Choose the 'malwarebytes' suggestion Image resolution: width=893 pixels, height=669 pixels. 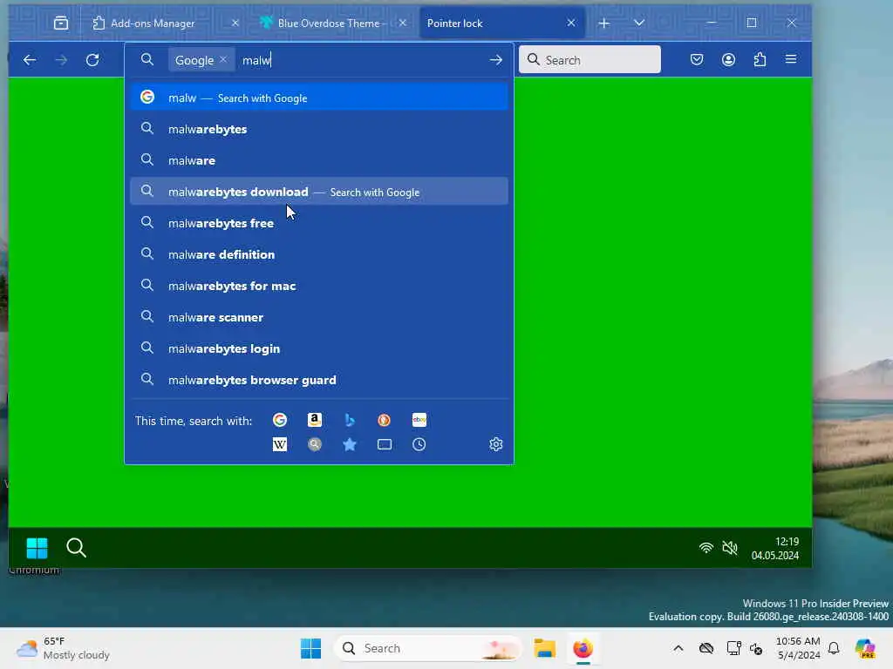coord(319,129)
